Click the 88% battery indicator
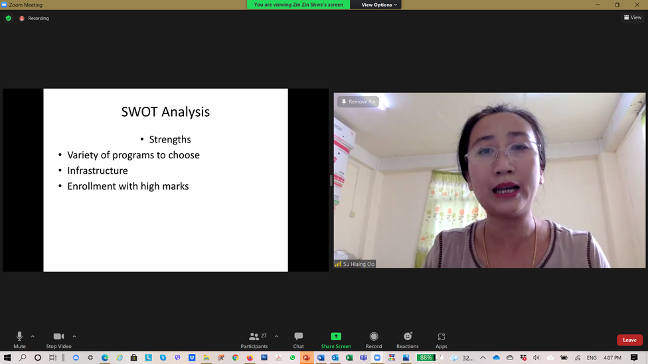The width and height of the screenshot is (648, 364). point(426,358)
